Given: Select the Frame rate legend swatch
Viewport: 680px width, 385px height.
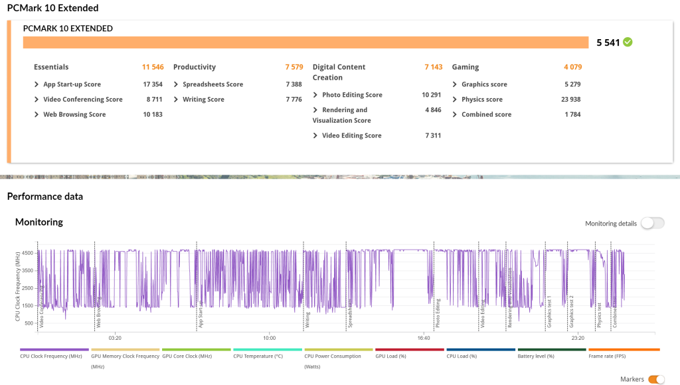Looking at the screenshot, I should coord(624,349).
